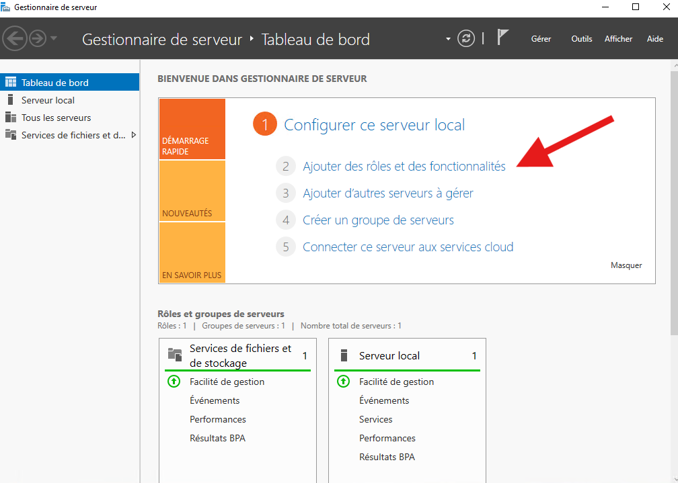This screenshot has height=483, width=678.
Task: Open Tous les serveurs sidebar item
Action: tap(56, 118)
